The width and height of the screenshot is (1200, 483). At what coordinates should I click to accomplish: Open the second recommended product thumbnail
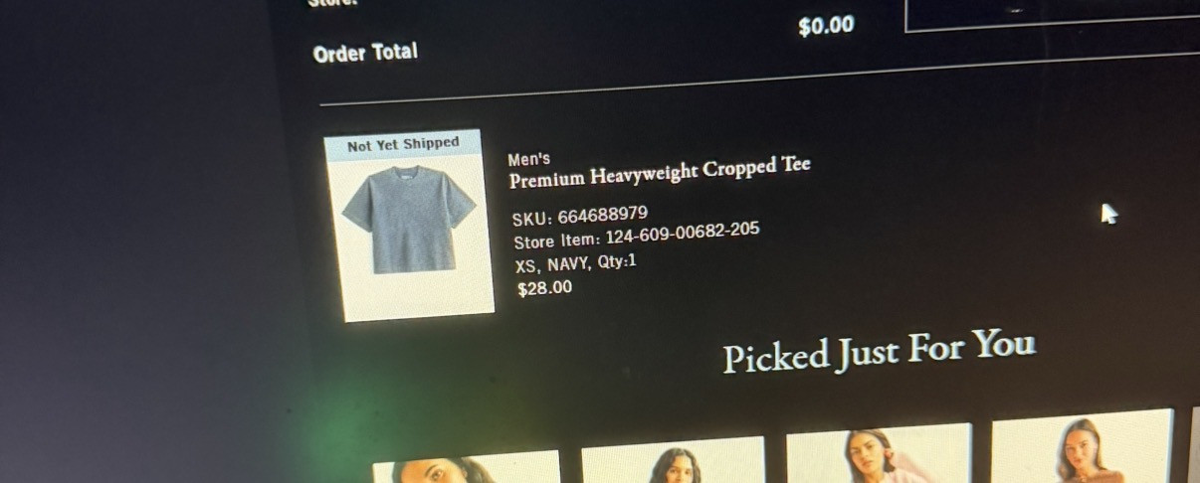click(x=674, y=461)
